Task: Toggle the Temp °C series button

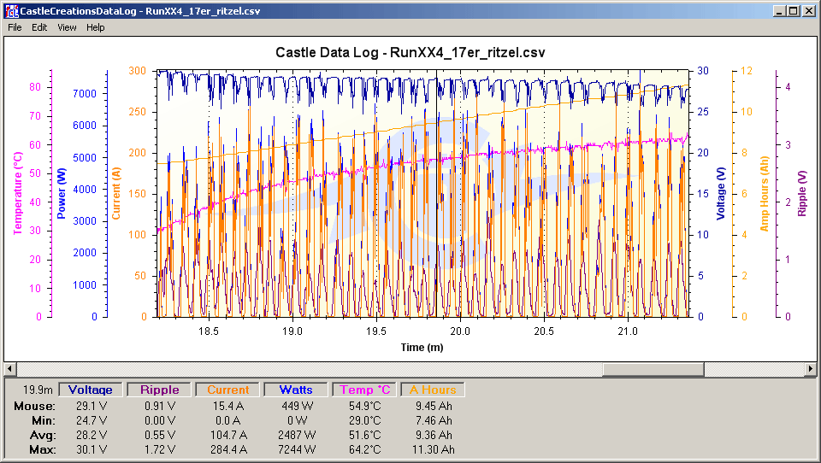Action: click(364, 390)
